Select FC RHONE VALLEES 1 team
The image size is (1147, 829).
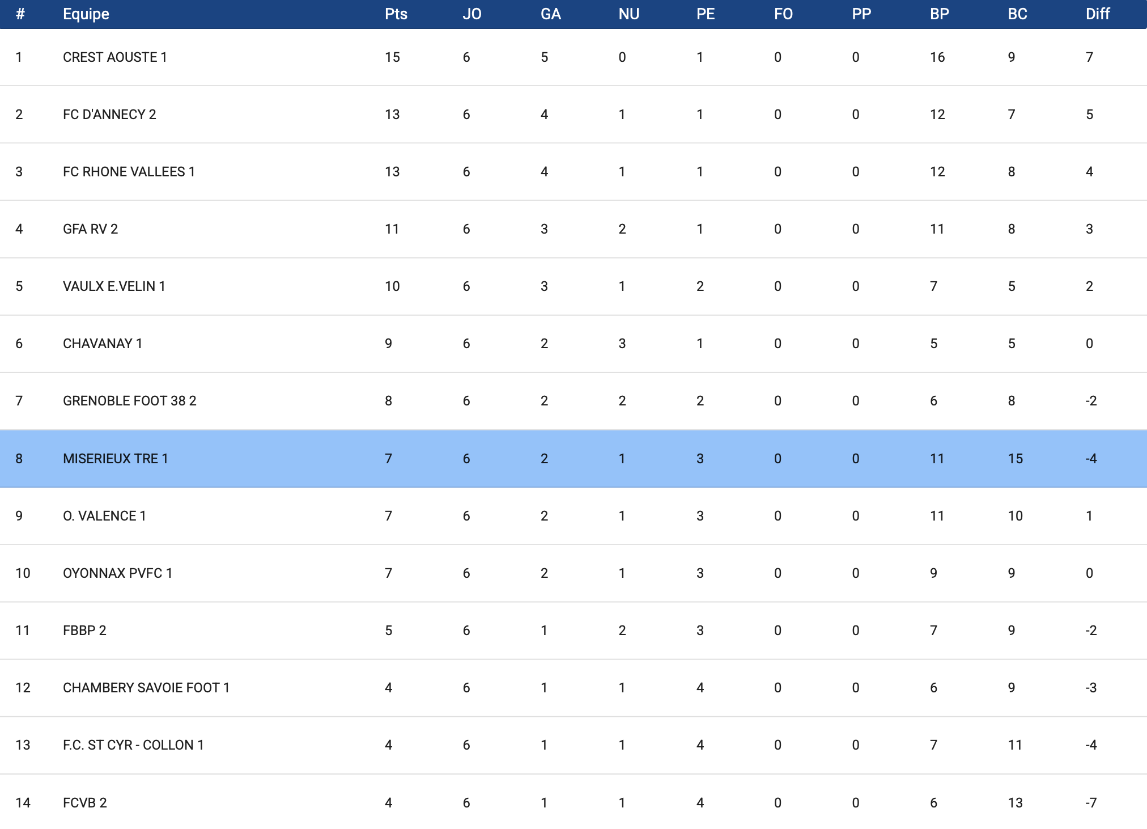[129, 172]
